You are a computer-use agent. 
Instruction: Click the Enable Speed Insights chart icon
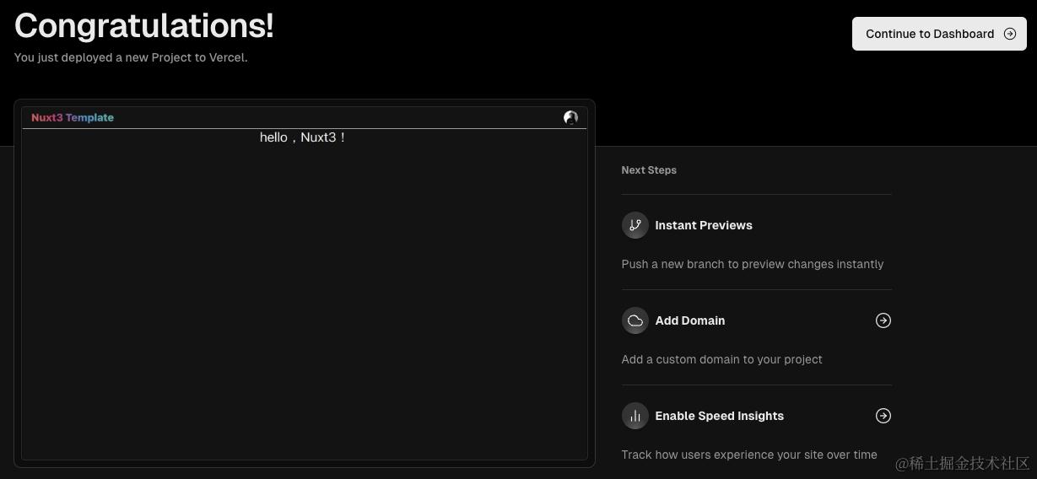pyautogui.click(x=635, y=416)
